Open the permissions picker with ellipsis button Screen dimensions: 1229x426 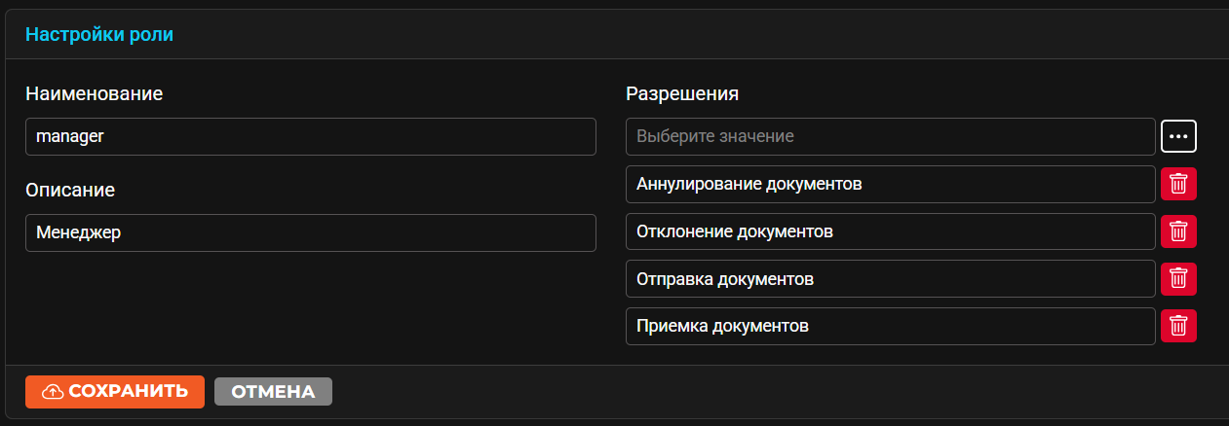pos(1178,136)
